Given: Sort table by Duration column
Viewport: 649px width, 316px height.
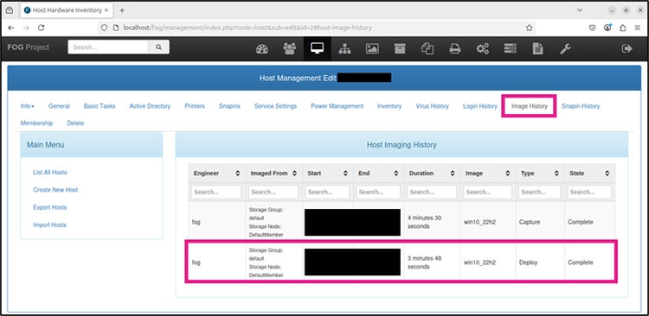Looking at the screenshot, I should click(x=432, y=174).
